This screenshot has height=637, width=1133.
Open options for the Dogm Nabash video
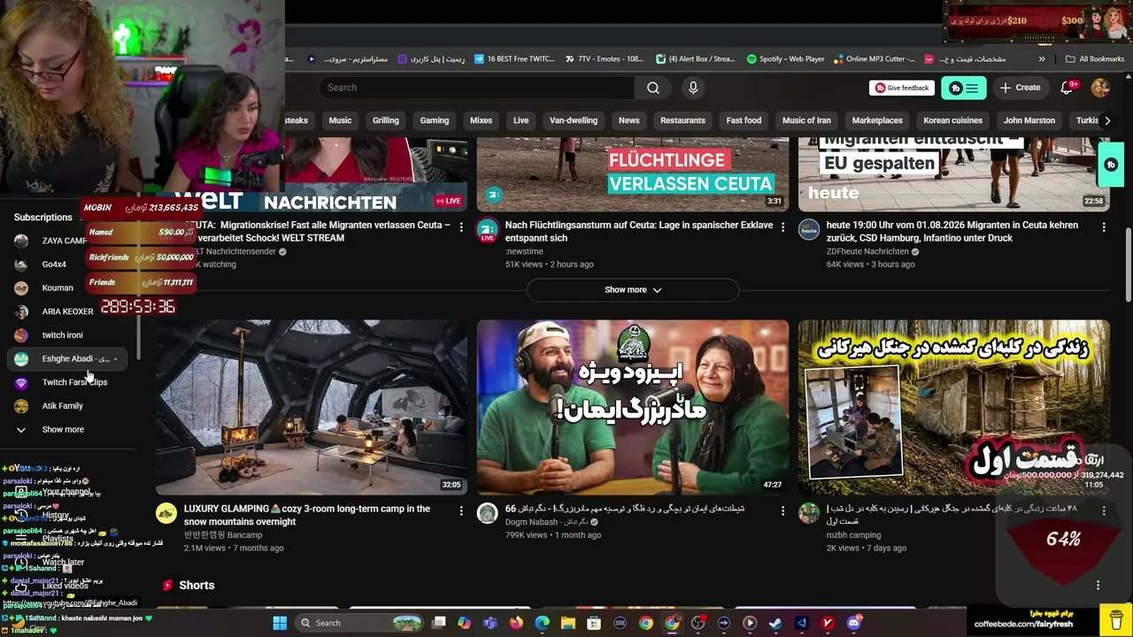coord(782,510)
